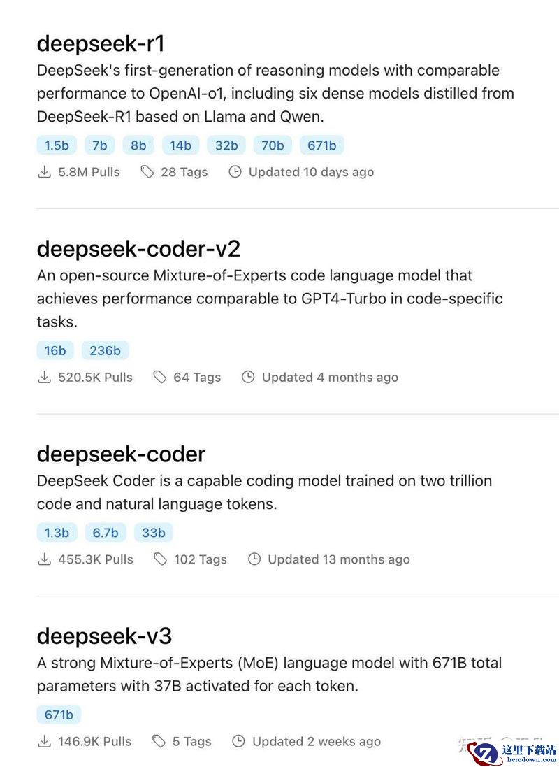Click the download icon beside 5.8M Pulls

(x=45, y=172)
